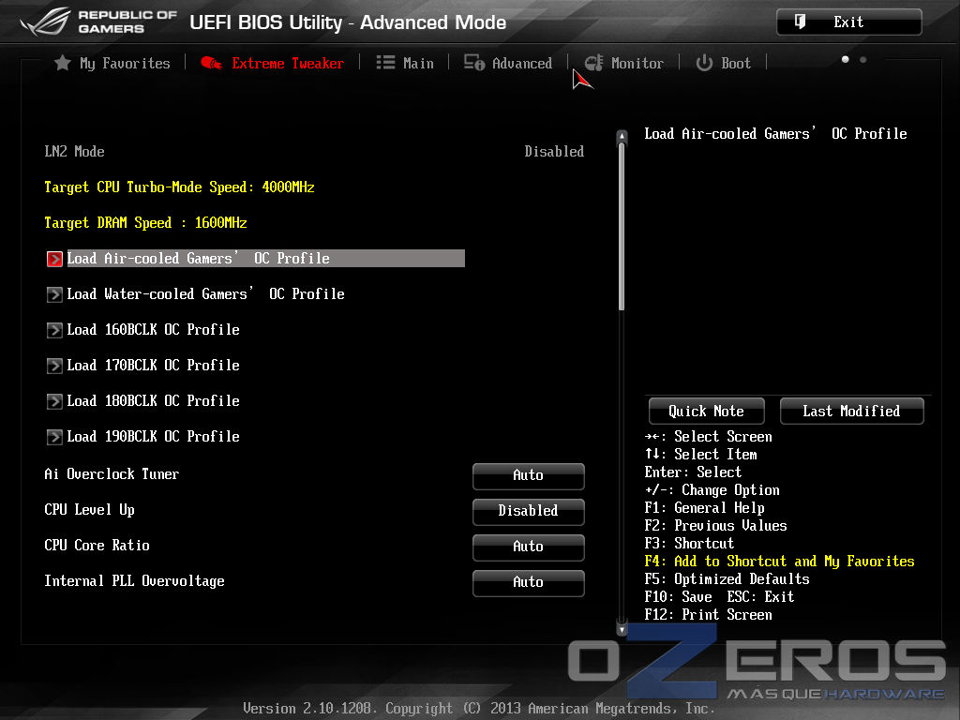Click Target CPU Turbo-Mode Speed text

pos(179,187)
